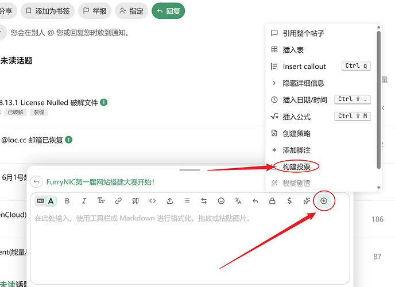This screenshot has height=287, width=395.
Task: Click the 未读话题 heading
Action: 17,61
